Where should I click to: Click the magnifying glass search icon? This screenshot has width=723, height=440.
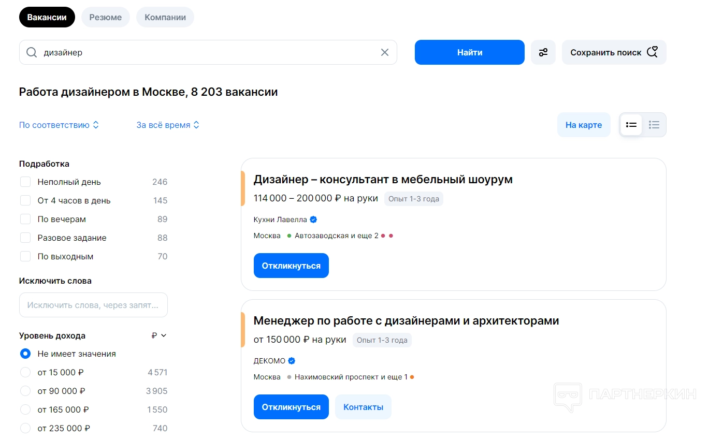[32, 52]
